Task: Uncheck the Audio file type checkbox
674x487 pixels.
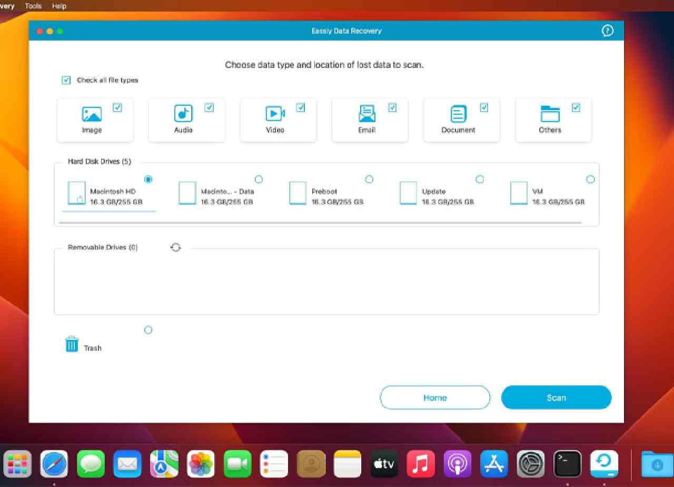Action: coord(209,107)
